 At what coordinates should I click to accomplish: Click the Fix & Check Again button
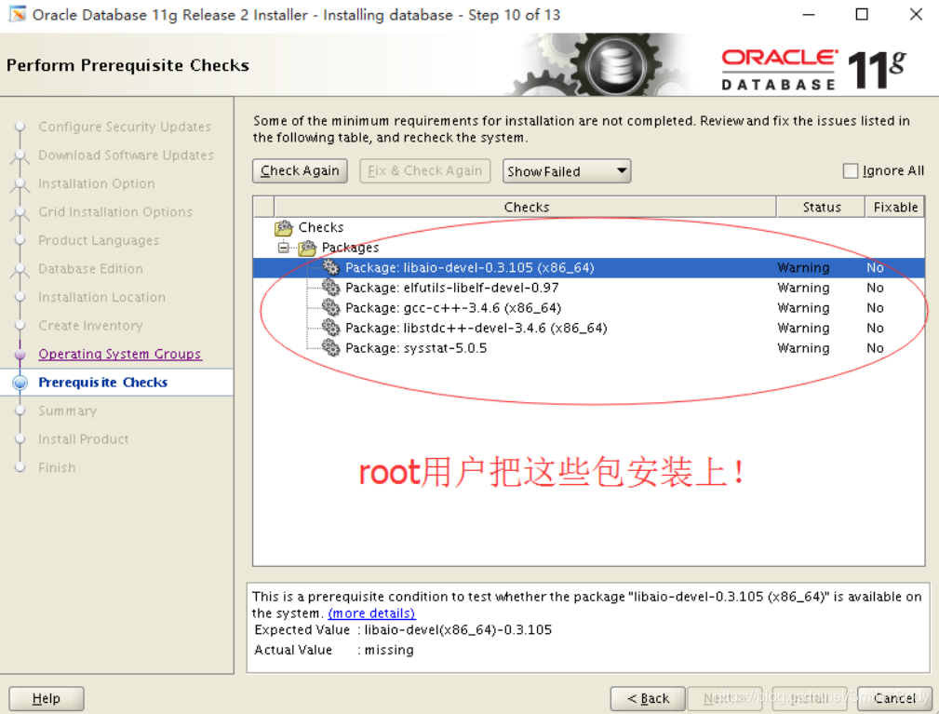point(425,170)
